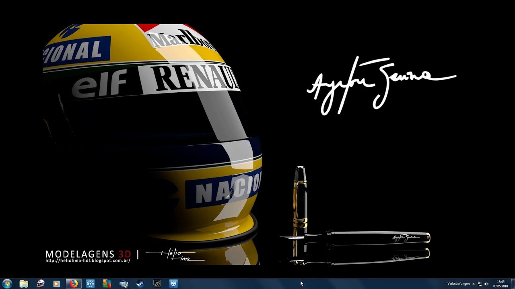Viewport: 515px width, 289px height.
Task: Open Windows Explorer folder icon in taskbar
Action: click(24, 284)
